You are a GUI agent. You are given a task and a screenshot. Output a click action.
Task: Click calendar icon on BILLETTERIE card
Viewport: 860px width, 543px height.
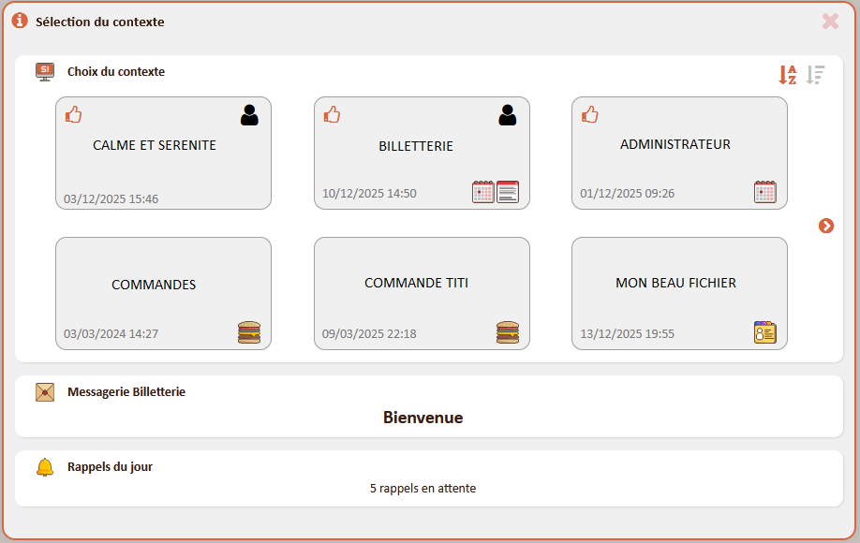coord(482,192)
